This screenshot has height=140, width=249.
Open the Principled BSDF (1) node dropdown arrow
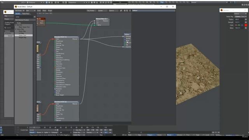pos(78,37)
